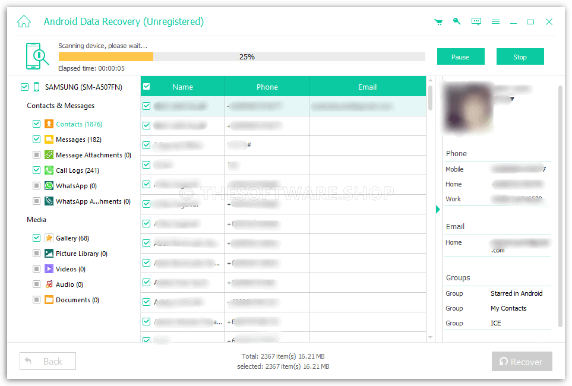This screenshot has height=386, width=572.
Task: Collapse the contact details panel arrow
Action: tap(438, 210)
